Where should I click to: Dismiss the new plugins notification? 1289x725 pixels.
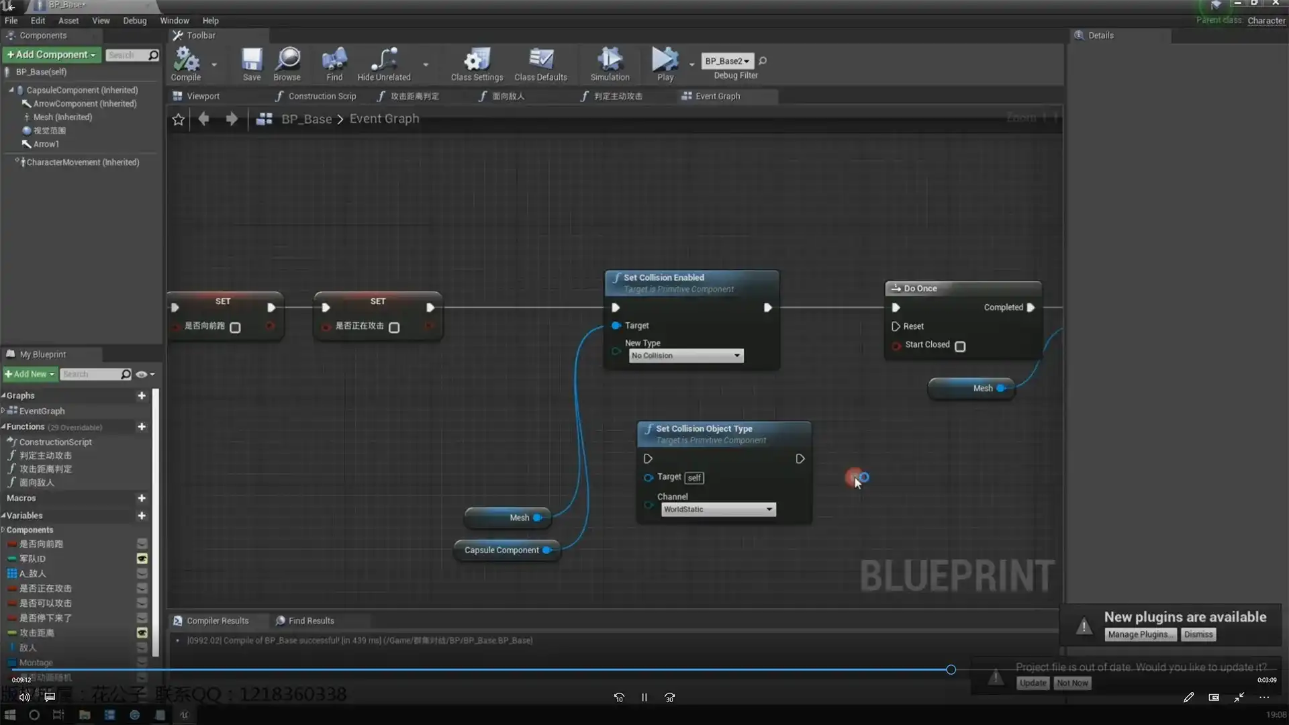(x=1198, y=635)
